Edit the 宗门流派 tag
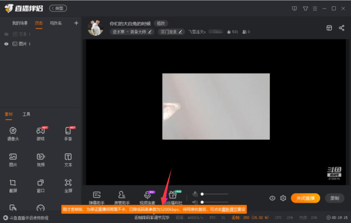 (171, 32)
